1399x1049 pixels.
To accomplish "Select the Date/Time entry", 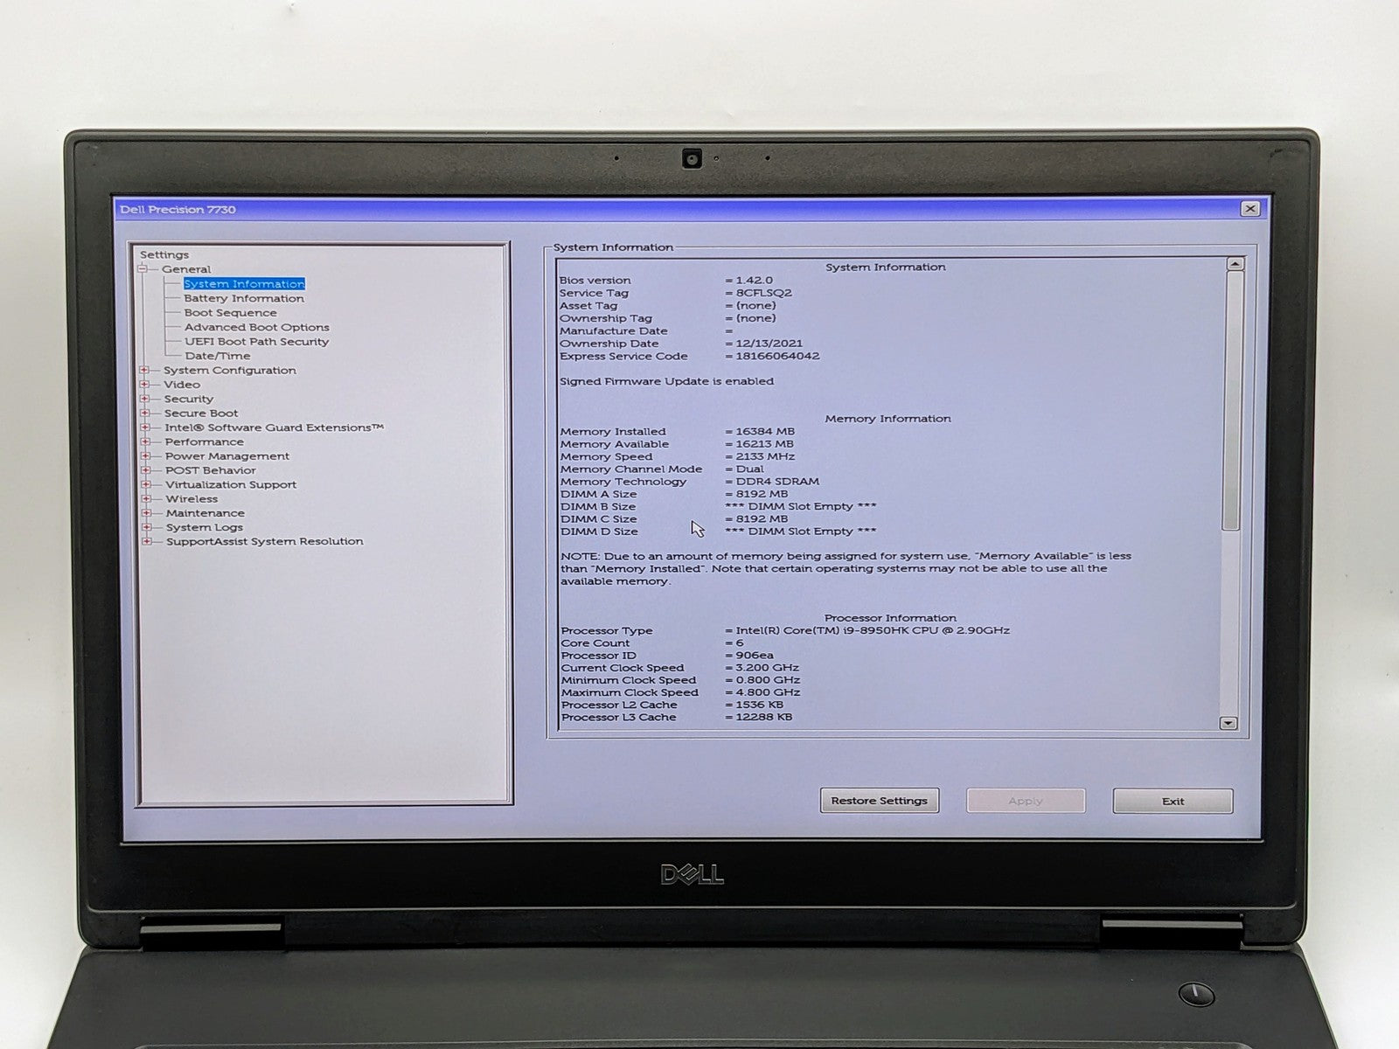I will point(218,356).
